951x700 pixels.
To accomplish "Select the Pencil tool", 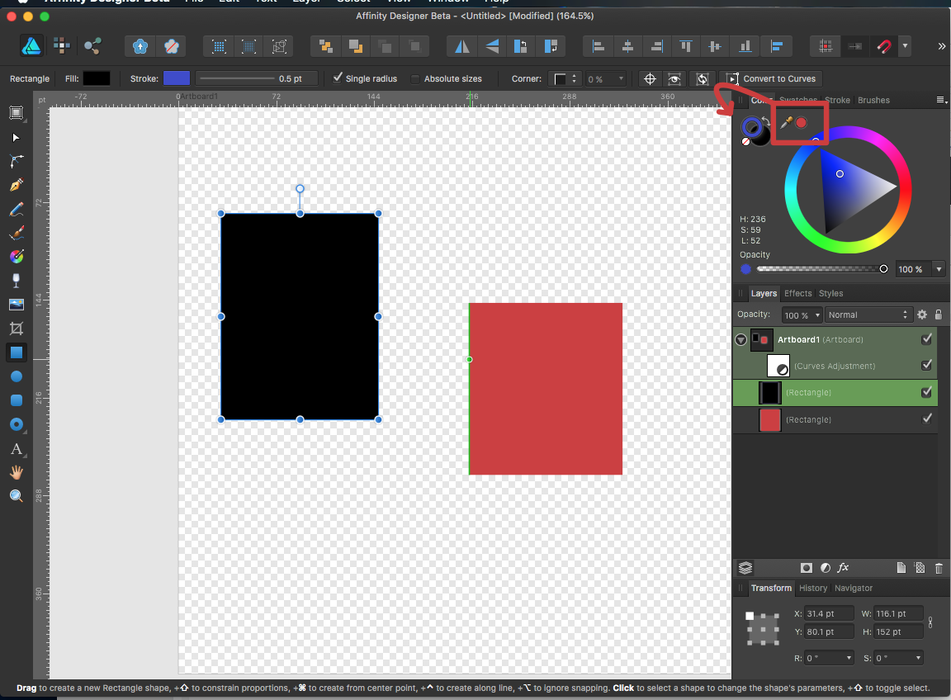I will click(17, 210).
